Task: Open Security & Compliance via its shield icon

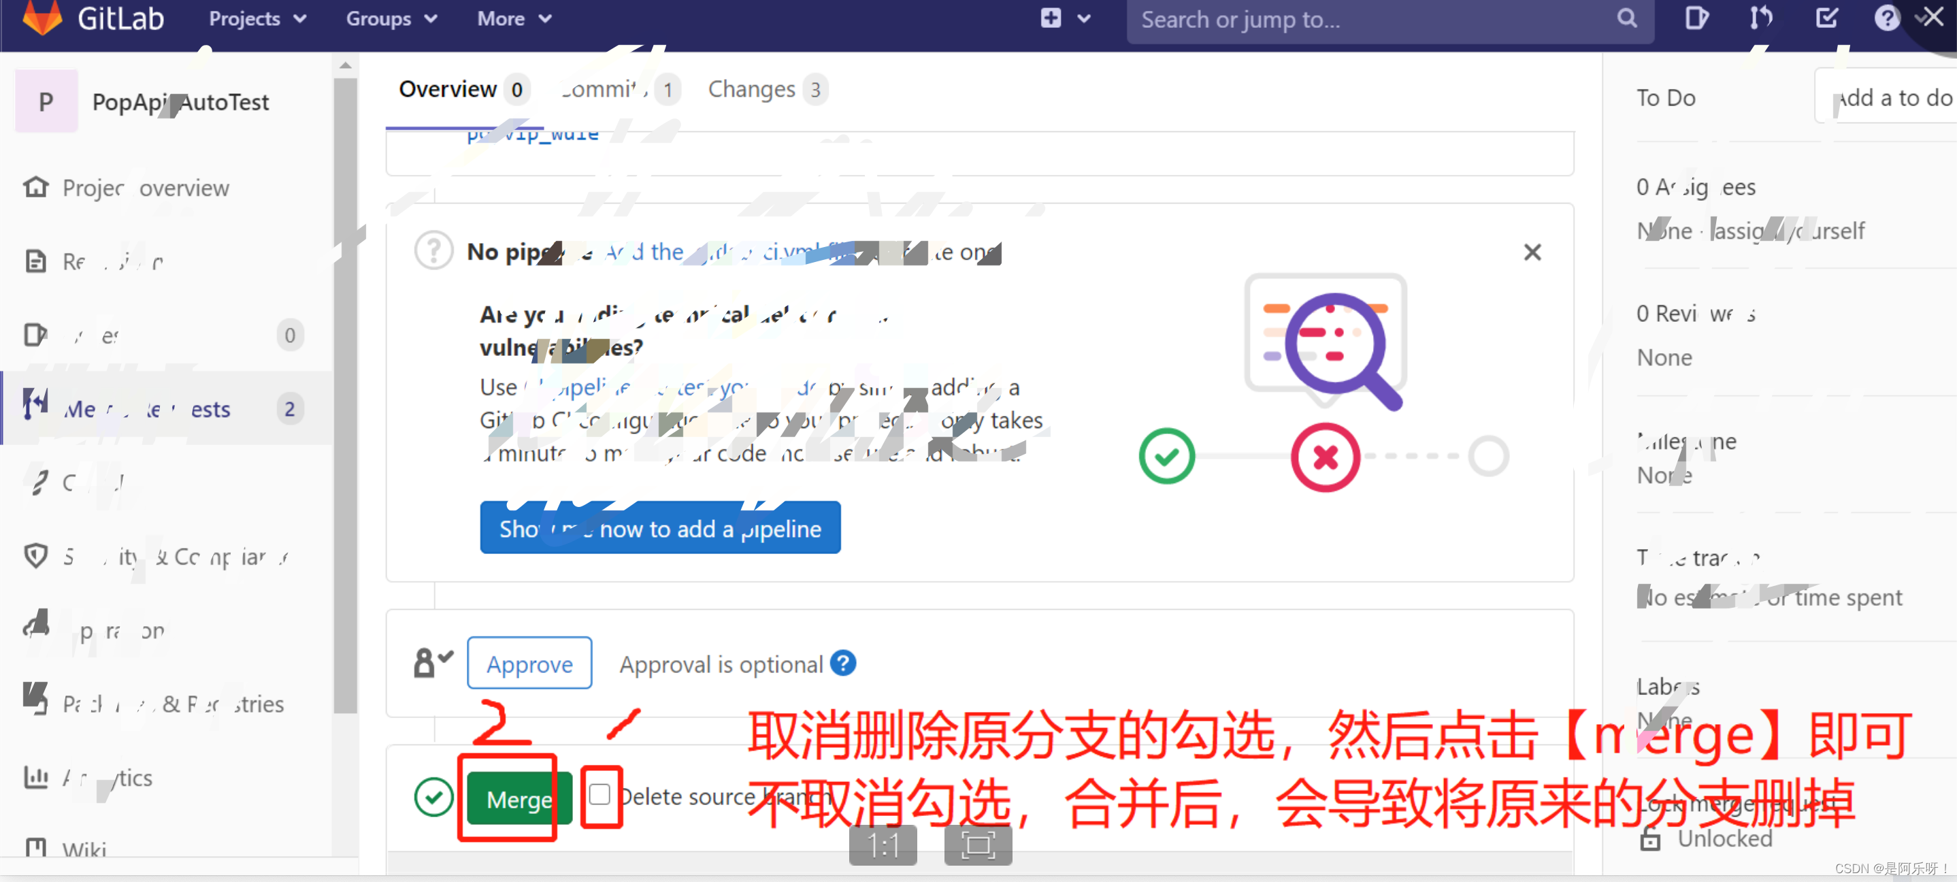Action: [35, 556]
